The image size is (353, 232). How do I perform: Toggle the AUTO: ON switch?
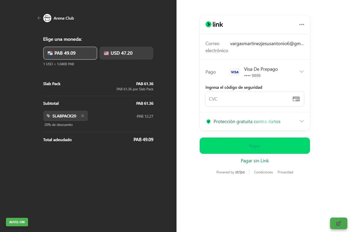[17, 222]
